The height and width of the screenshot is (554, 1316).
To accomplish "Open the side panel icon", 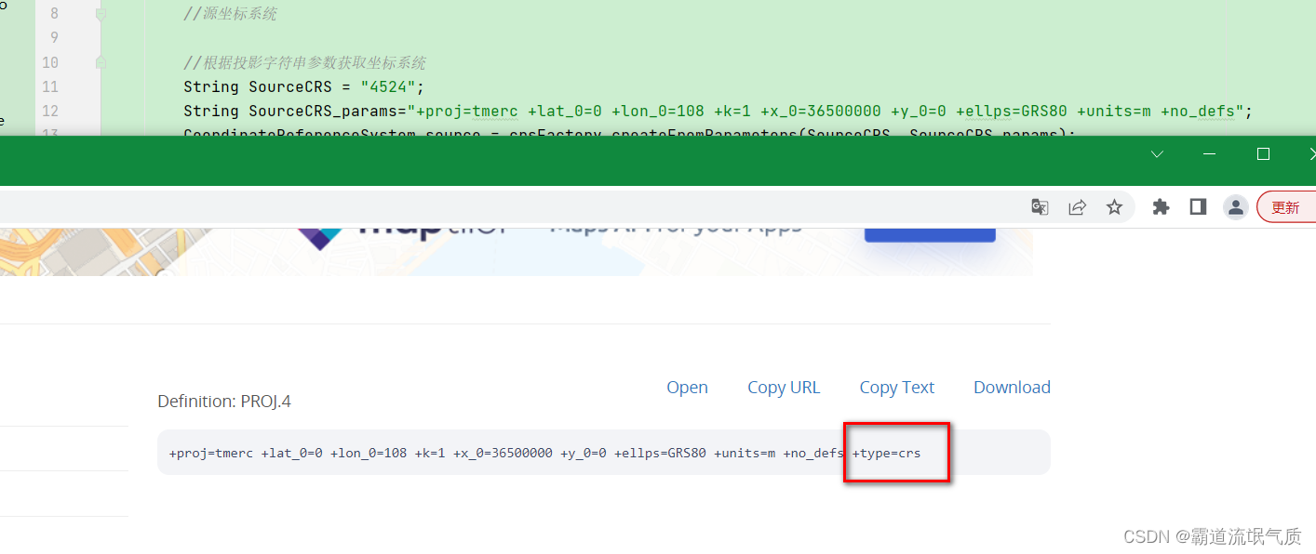I will coord(1198,206).
